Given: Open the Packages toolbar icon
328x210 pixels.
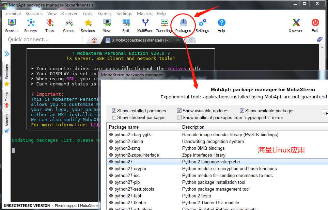Looking at the screenshot, I should tap(183, 26).
